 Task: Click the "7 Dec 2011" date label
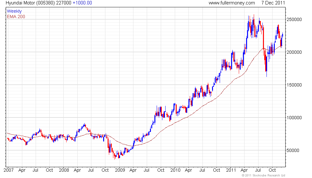pos(273,3)
